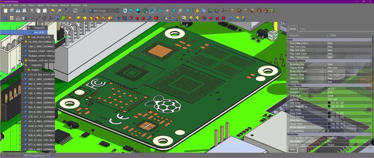Open the Lighting Two side value
374x158 pixels.
pyautogui.click(x=350, y=99)
